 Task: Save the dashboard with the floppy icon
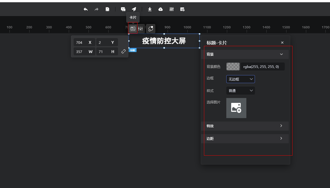(x=107, y=9)
